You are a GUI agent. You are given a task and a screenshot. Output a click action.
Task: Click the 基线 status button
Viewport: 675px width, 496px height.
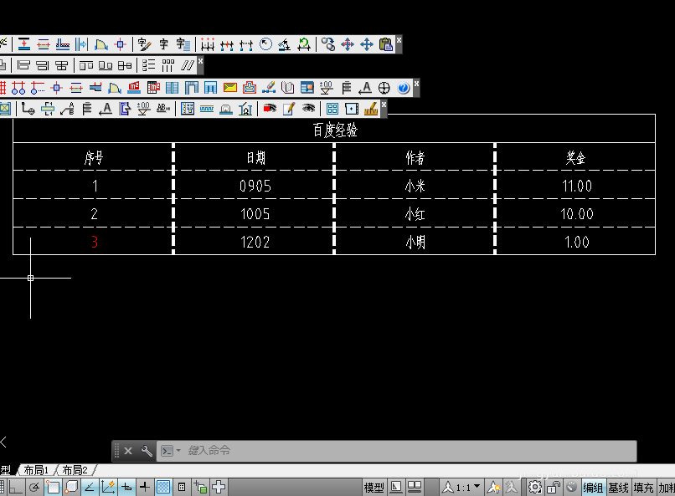618,488
